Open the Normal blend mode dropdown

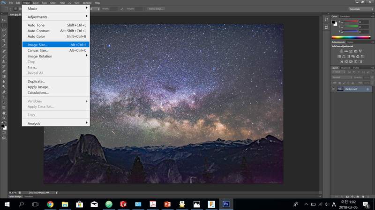pyautogui.click(x=342, y=77)
